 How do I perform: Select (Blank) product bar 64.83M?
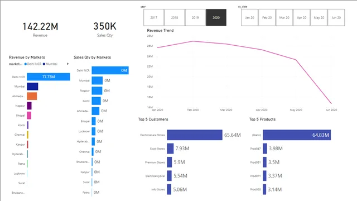point(297,135)
